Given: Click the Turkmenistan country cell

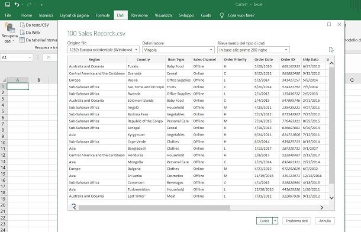Looking at the screenshot, I should [146, 189].
